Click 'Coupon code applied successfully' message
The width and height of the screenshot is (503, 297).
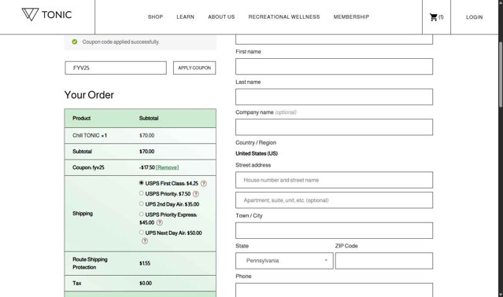tap(120, 42)
